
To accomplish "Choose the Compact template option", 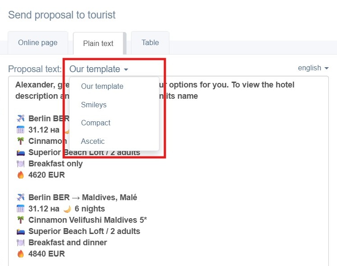I will point(96,123).
